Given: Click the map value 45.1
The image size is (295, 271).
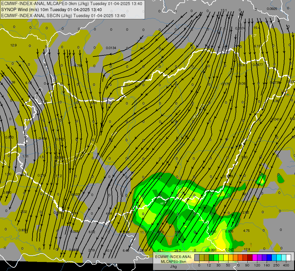Looking at the screenshot, I should coord(161,251).
